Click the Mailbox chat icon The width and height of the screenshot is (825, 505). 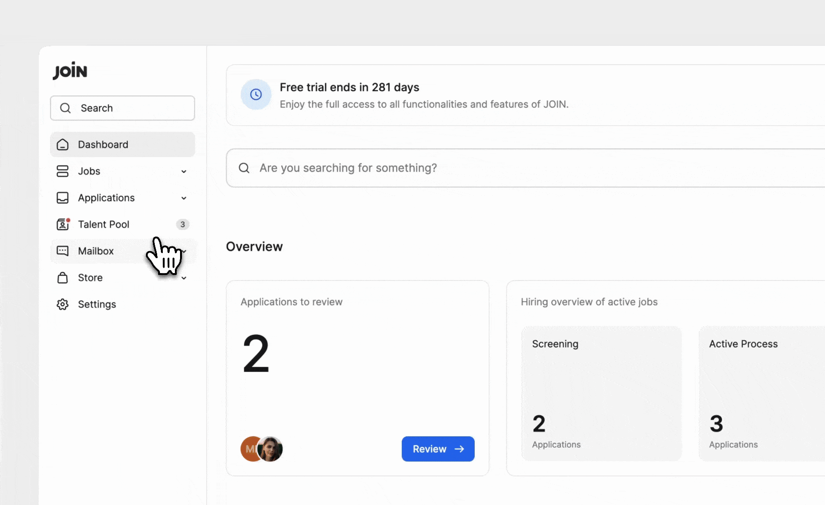click(63, 251)
